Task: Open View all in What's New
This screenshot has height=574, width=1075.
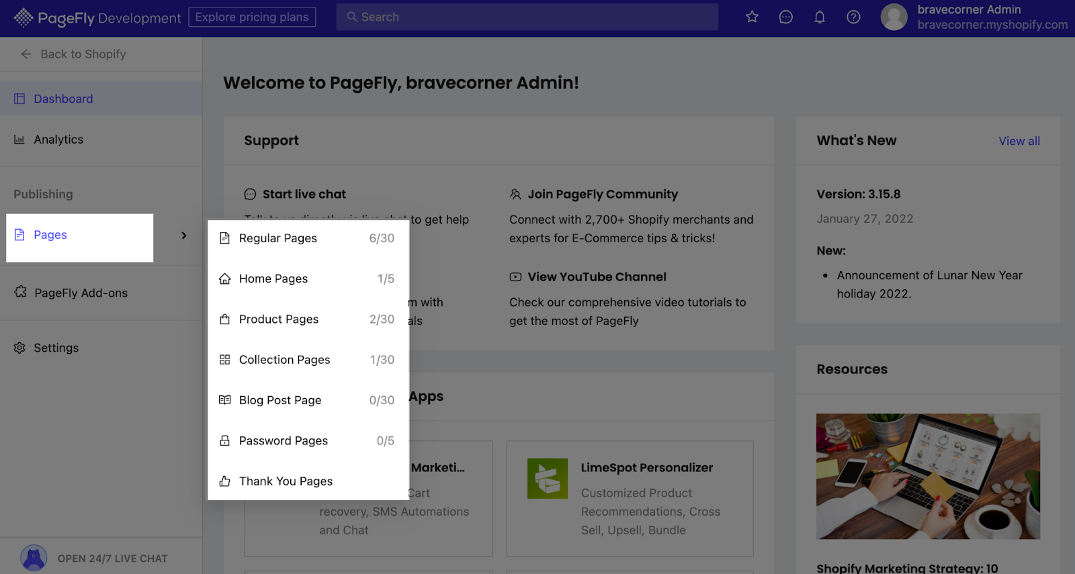Action: [1019, 141]
